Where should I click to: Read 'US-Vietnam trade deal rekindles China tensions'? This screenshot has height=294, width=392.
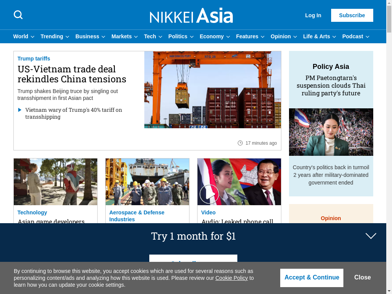coord(72,74)
